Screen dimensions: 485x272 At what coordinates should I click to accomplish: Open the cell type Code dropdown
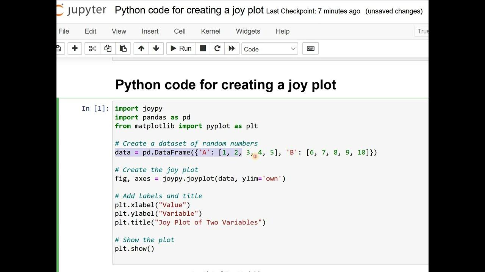click(x=269, y=49)
